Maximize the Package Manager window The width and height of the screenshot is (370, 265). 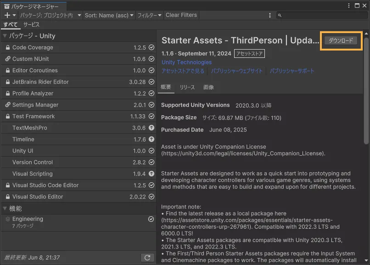click(x=357, y=6)
